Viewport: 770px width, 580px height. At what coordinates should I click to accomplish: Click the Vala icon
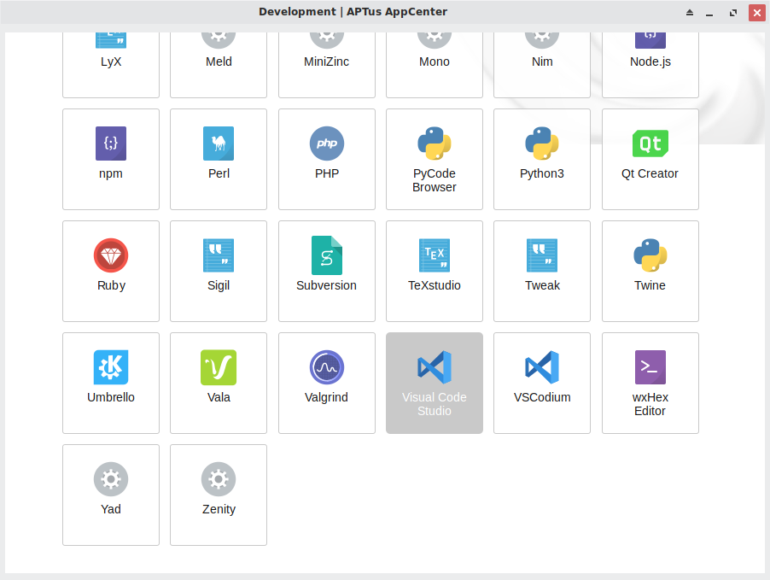point(219,367)
